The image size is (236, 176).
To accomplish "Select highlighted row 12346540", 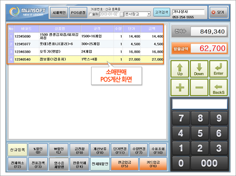I will (86, 60).
